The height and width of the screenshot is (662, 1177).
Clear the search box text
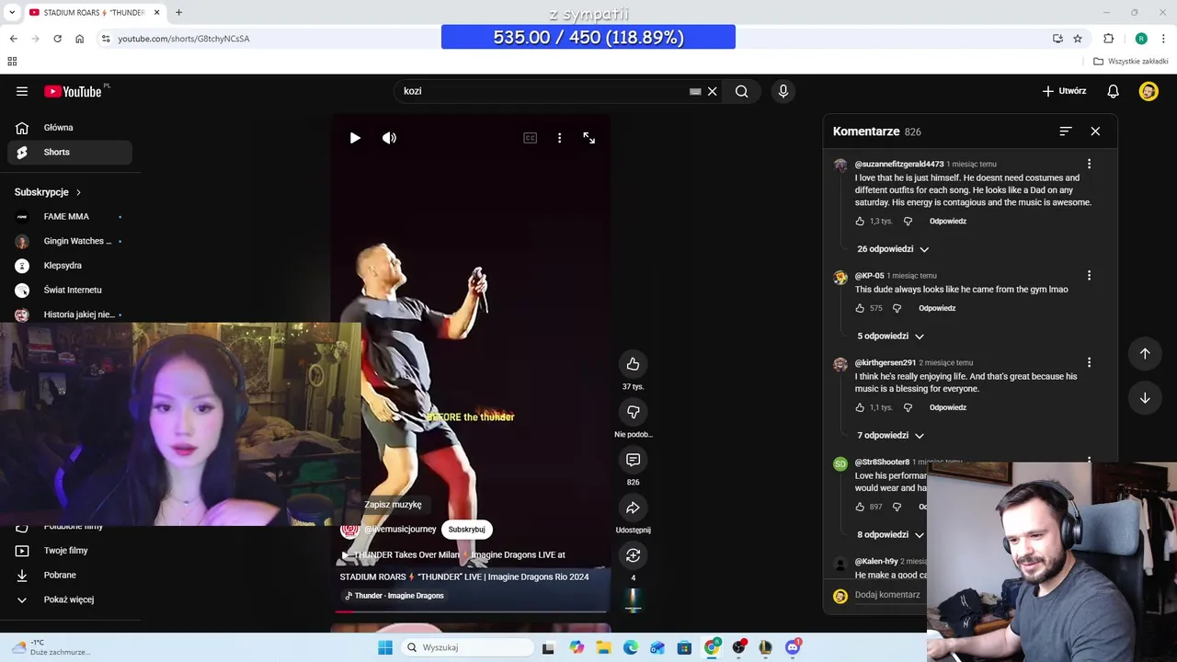pyautogui.click(x=712, y=91)
